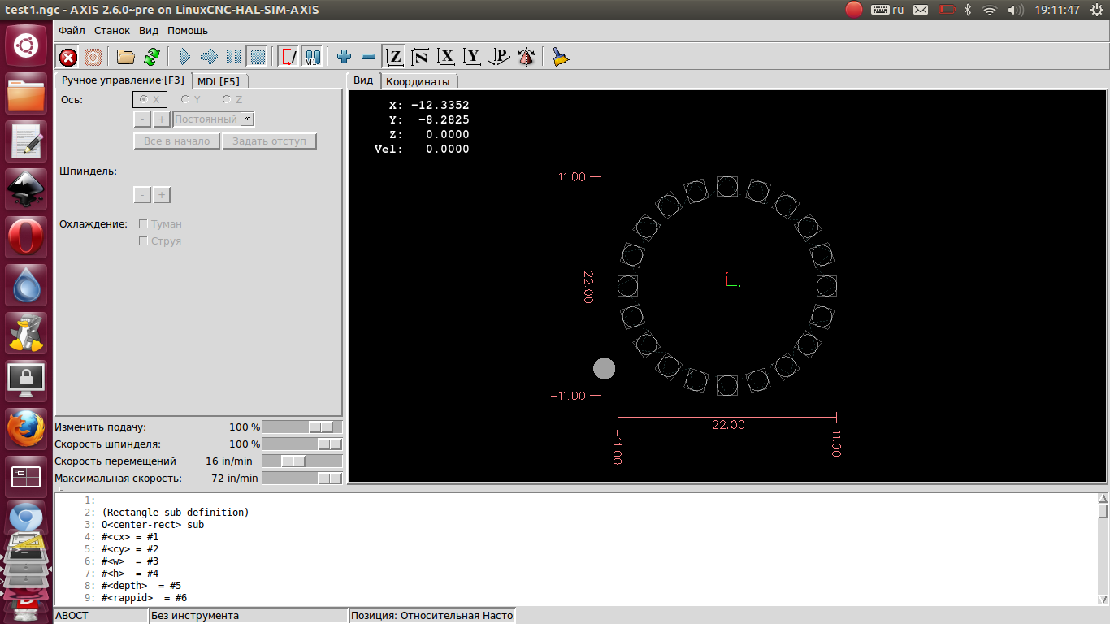The height and width of the screenshot is (624, 1110).
Task: Toggle the optional pause M1 button
Action: pyautogui.click(x=312, y=57)
